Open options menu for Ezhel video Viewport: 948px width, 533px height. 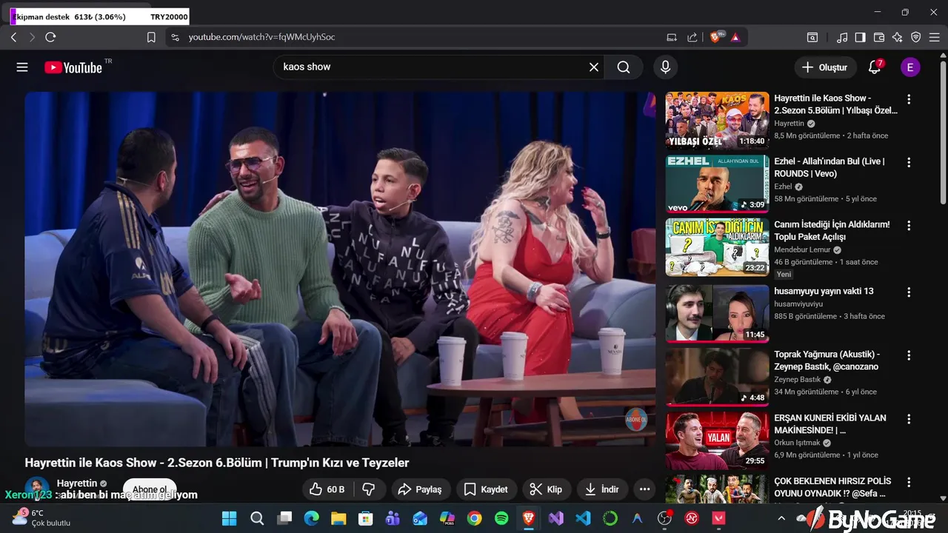point(909,162)
